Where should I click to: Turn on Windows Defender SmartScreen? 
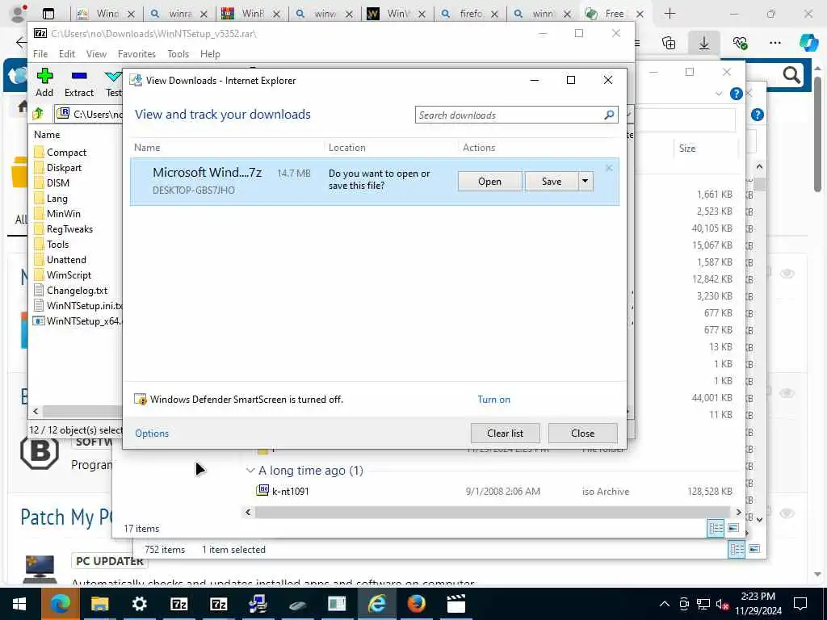[493, 400]
